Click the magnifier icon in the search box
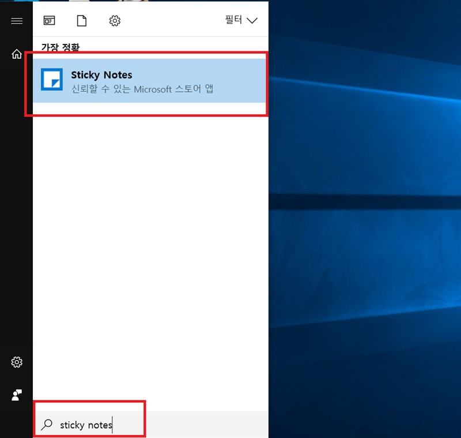 pyautogui.click(x=47, y=425)
